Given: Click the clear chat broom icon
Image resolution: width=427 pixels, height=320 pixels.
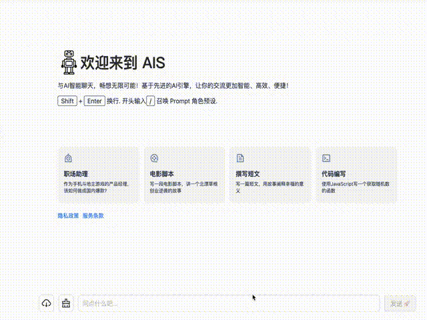Looking at the screenshot, I should [66, 303].
